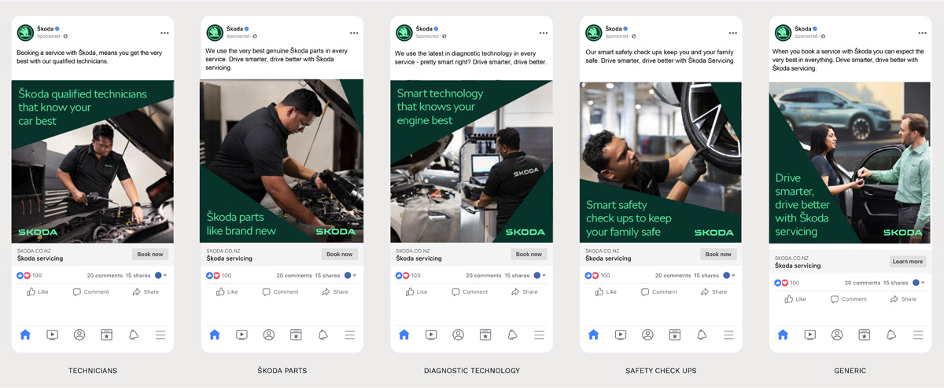Open ad image 'Drive smarter, drive better'
This screenshot has width=944, height=388.
click(850, 163)
